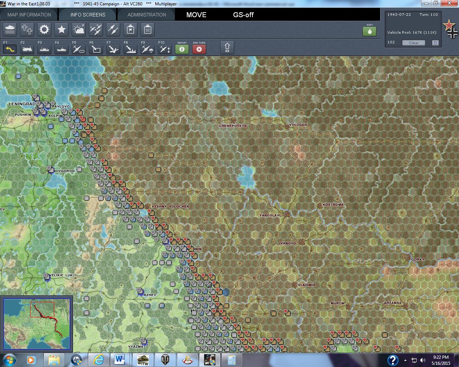
Task: Click the Rzhev city label
Action: (150, 295)
